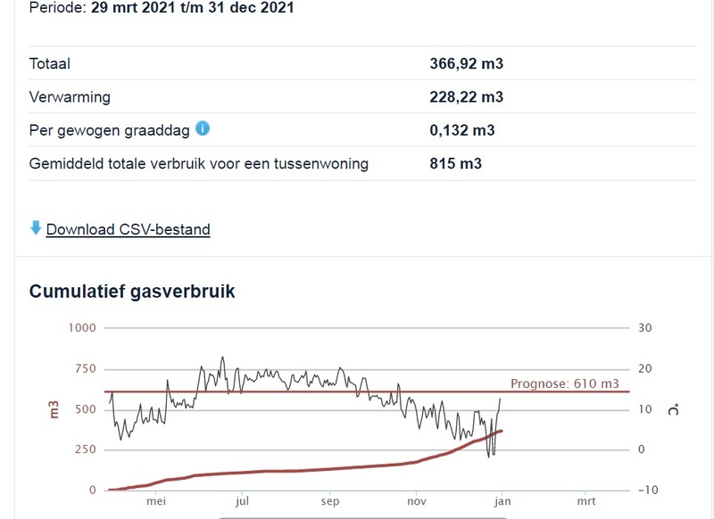The width and height of the screenshot is (714, 519).
Task: Click the mrt label on the chart x-axis
Action: click(586, 502)
